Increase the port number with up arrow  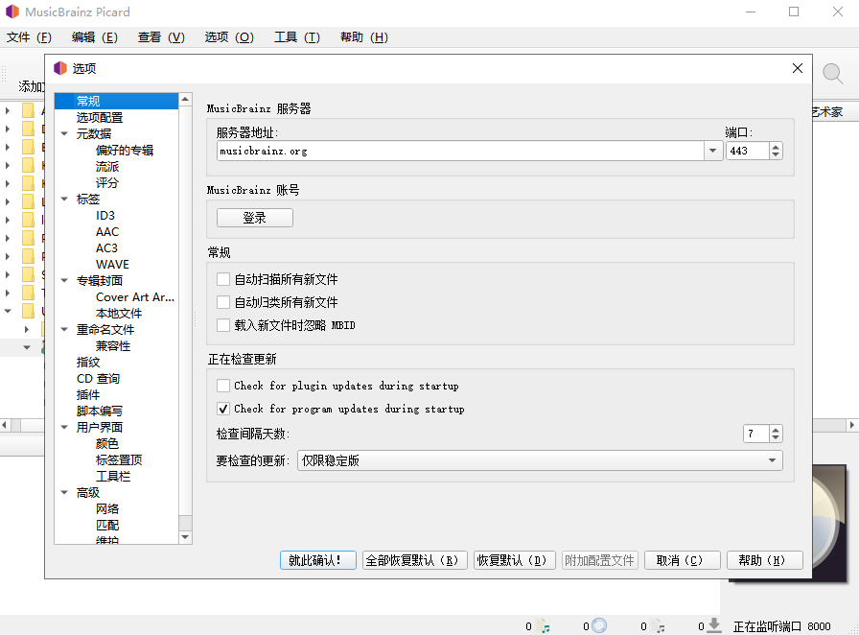[x=776, y=147]
